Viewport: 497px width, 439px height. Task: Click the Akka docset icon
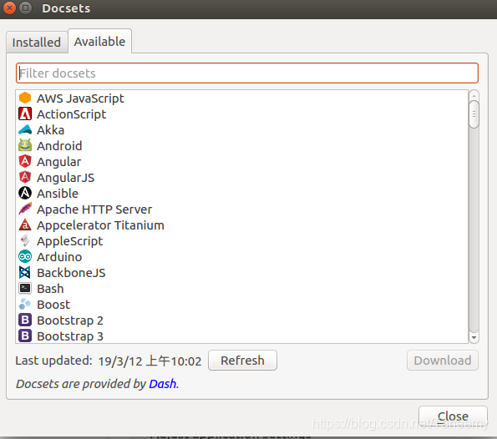click(x=25, y=129)
